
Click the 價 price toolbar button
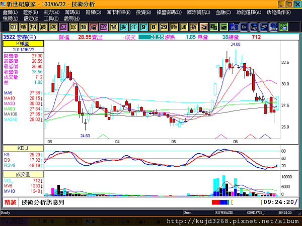pos(43,27)
